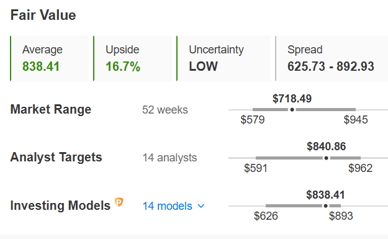Click the $962 analyst high target label
Screen dimensions: 388x239
(x=360, y=168)
